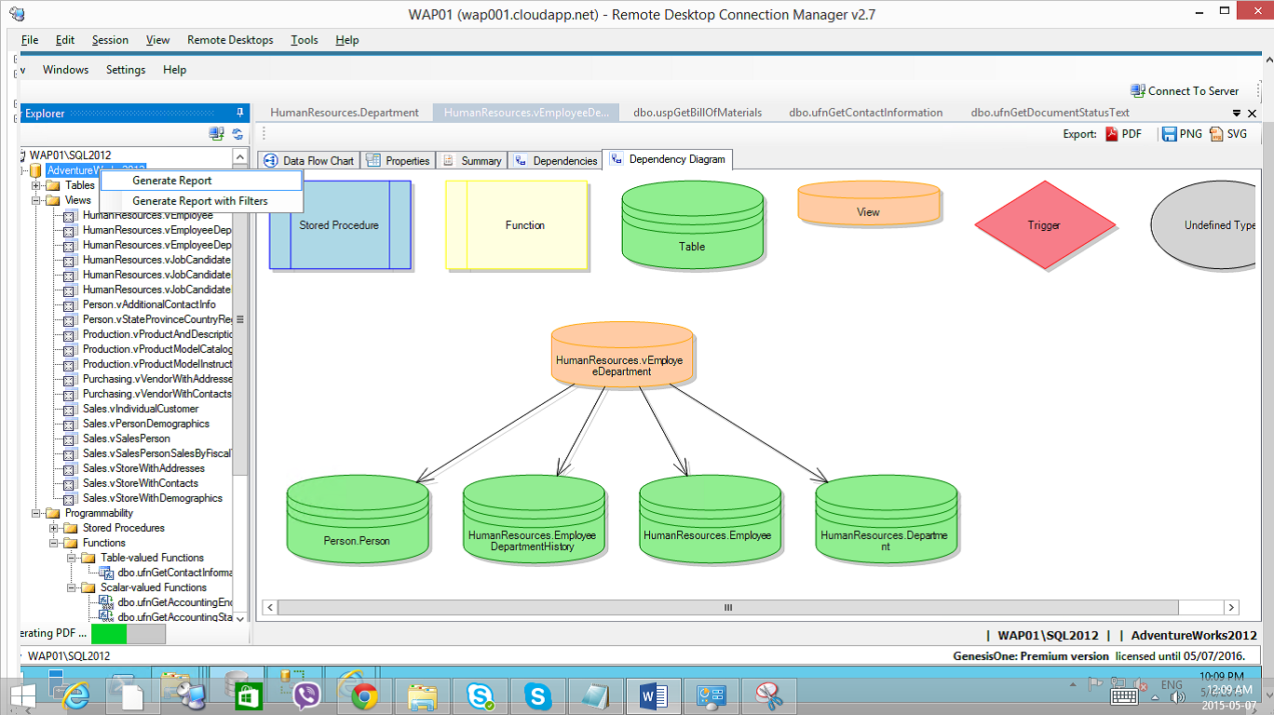Click the view icon beside Sales.vSalesPerson
Viewport: 1274px width, 715px height.
(x=69, y=438)
